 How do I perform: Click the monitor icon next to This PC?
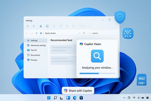tap(28, 50)
